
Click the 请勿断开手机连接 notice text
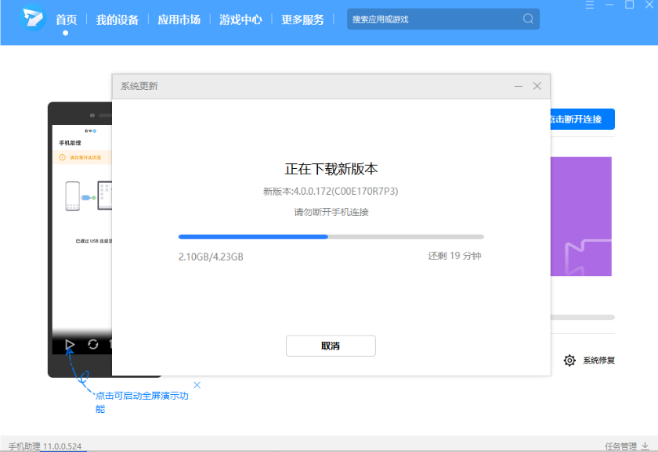331,212
